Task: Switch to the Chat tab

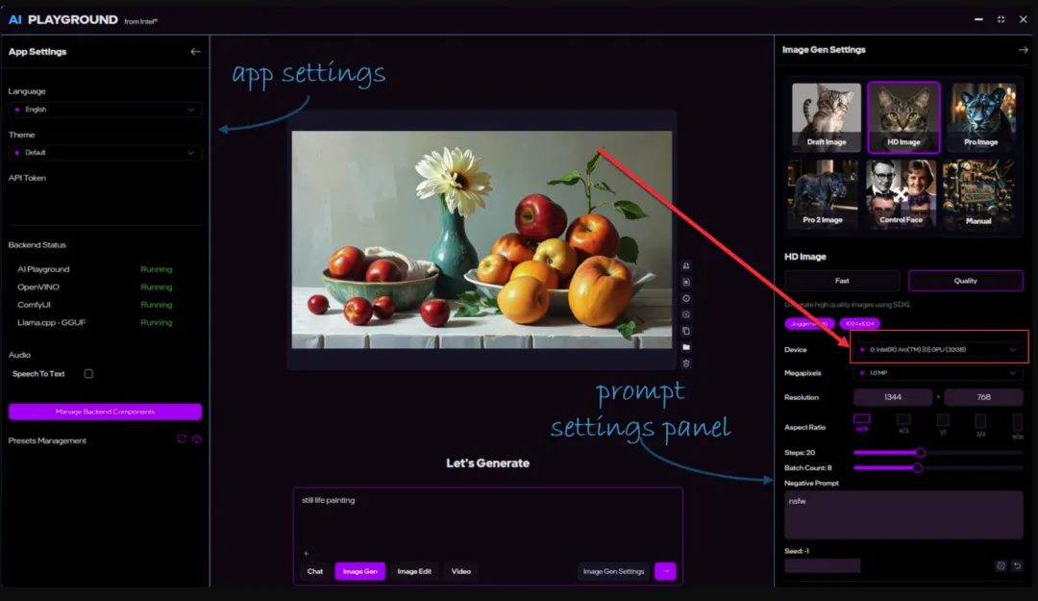Action: click(315, 571)
